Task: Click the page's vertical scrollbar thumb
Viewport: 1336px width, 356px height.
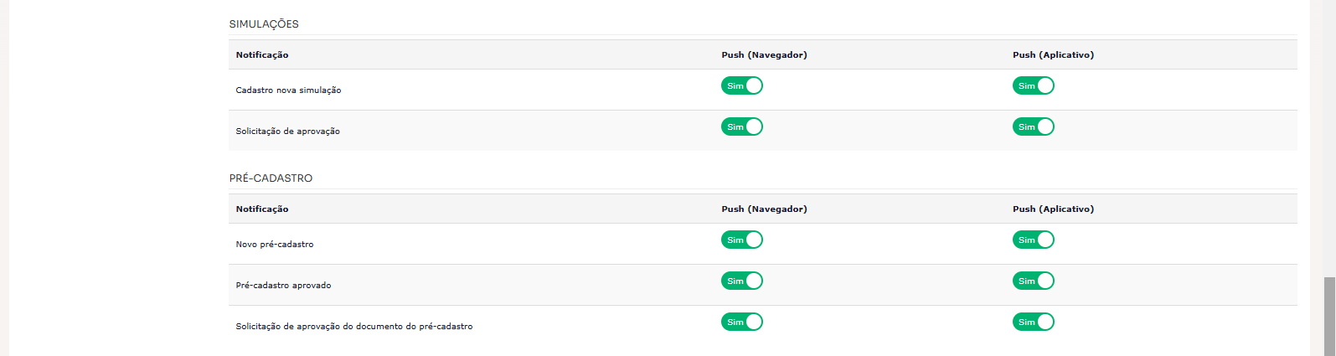Action: tap(1328, 317)
